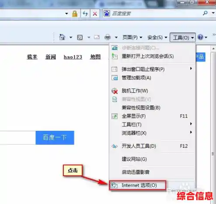Click the command bar overflow chevron
The image size is (216, 204).
click(x=214, y=34)
